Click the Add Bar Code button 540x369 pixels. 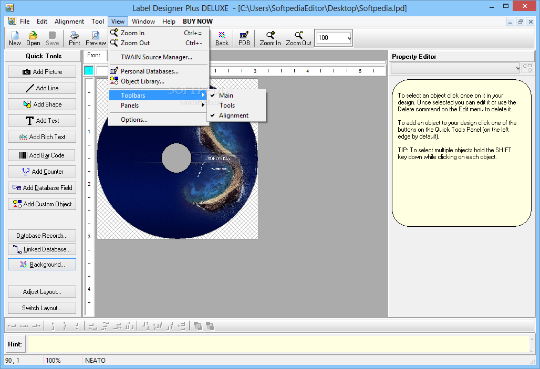[x=42, y=155]
